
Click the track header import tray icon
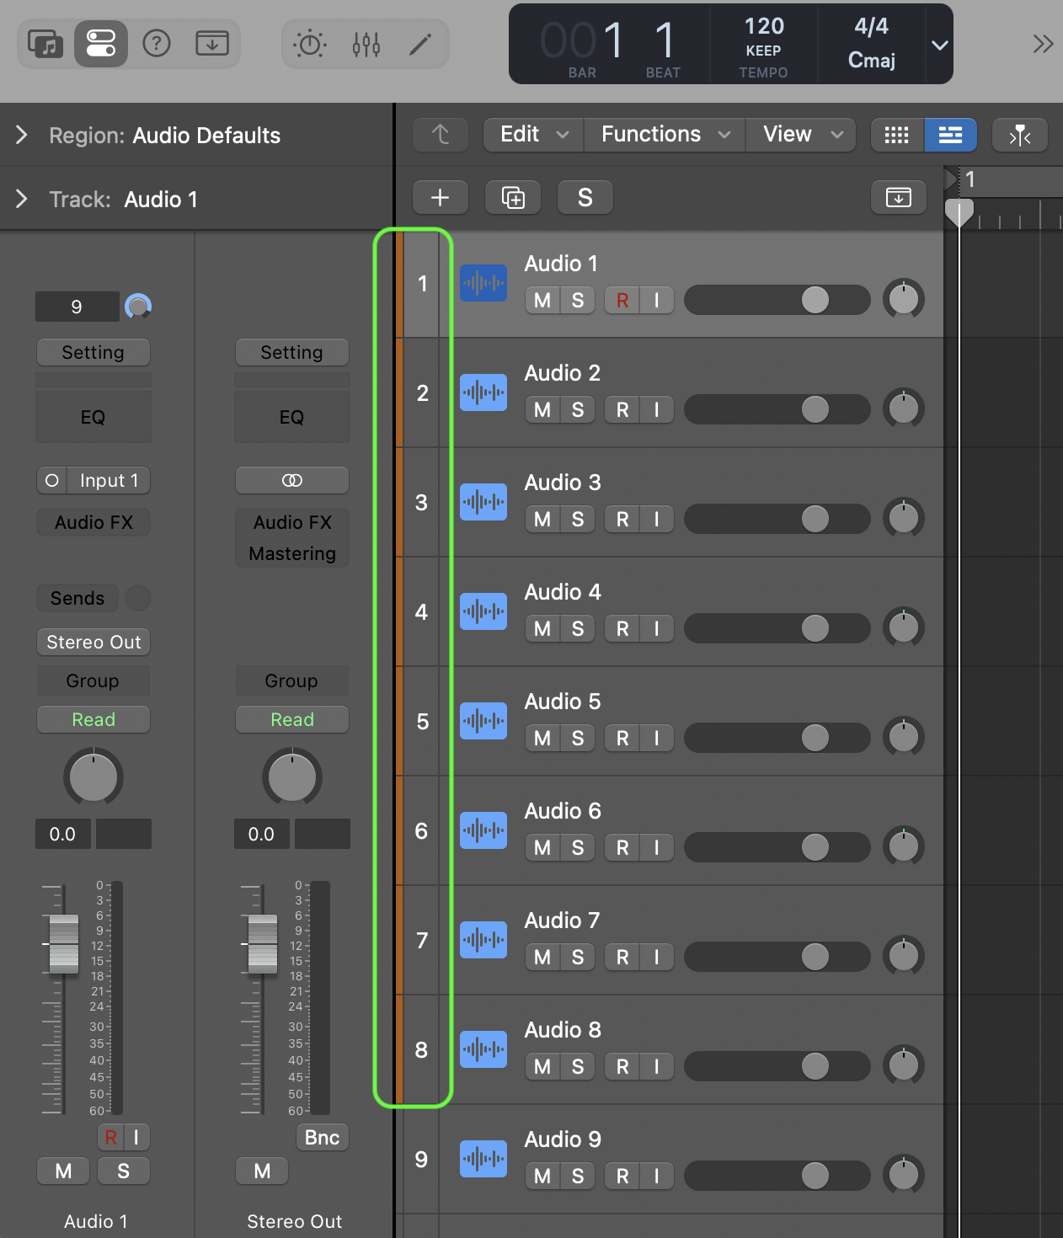click(x=899, y=198)
